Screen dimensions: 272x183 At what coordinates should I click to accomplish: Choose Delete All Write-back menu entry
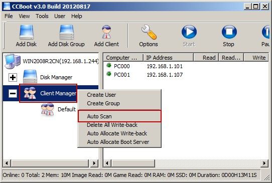(120, 125)
